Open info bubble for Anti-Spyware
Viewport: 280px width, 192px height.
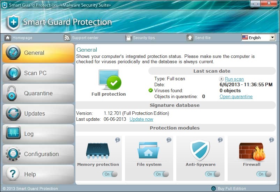pos(220,140)
